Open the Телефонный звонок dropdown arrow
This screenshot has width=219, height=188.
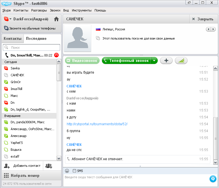[x=154, y=60]
